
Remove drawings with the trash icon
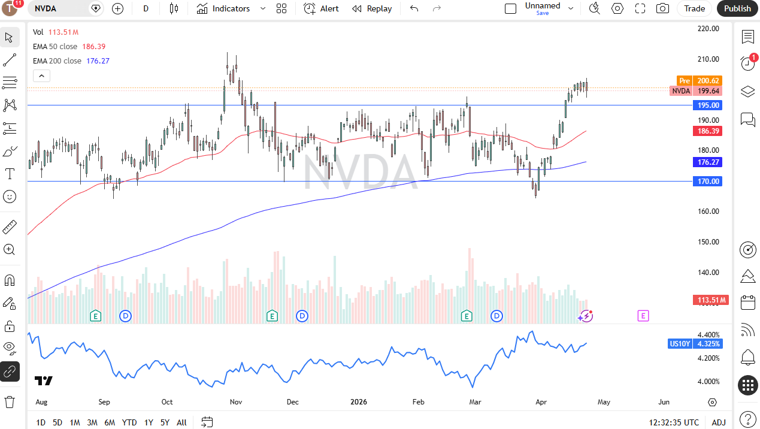(x=10, y=402)
